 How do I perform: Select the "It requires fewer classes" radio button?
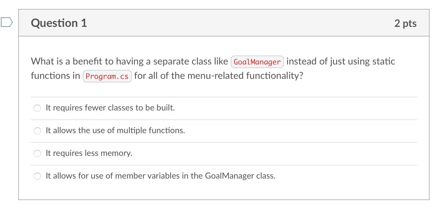37,108
